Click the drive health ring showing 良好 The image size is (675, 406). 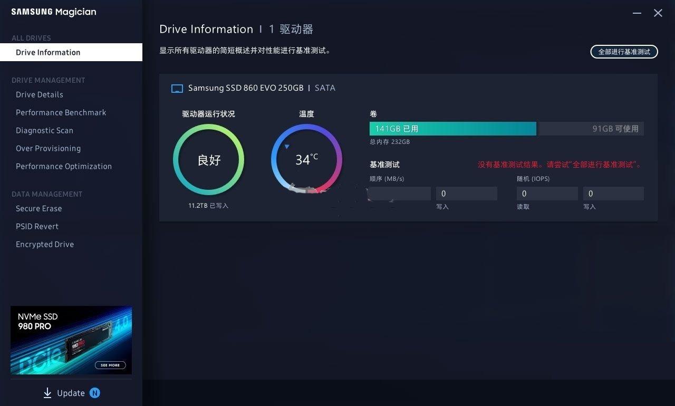pos(209,160)
